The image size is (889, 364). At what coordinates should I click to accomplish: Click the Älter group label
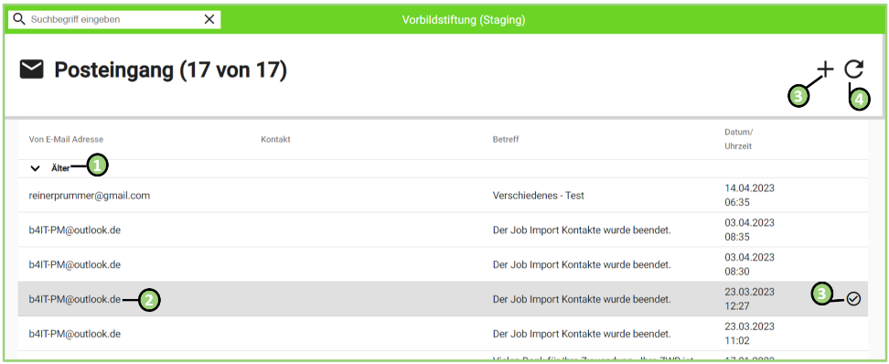tap(60, 168)
